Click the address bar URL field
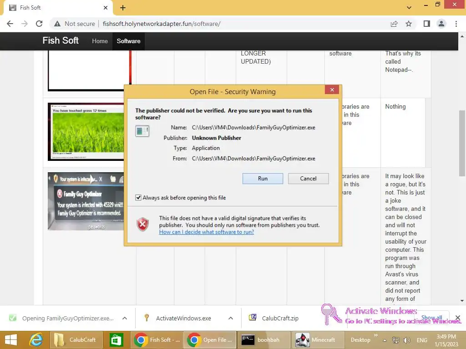This screenshot has height=349, width=466. (x=162, y=24)
